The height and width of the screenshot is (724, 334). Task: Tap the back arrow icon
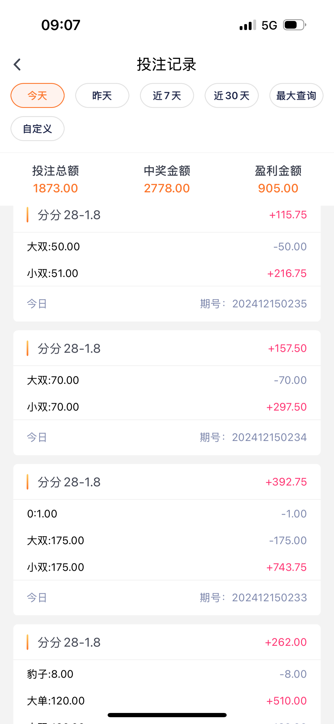tap(18, 65)
